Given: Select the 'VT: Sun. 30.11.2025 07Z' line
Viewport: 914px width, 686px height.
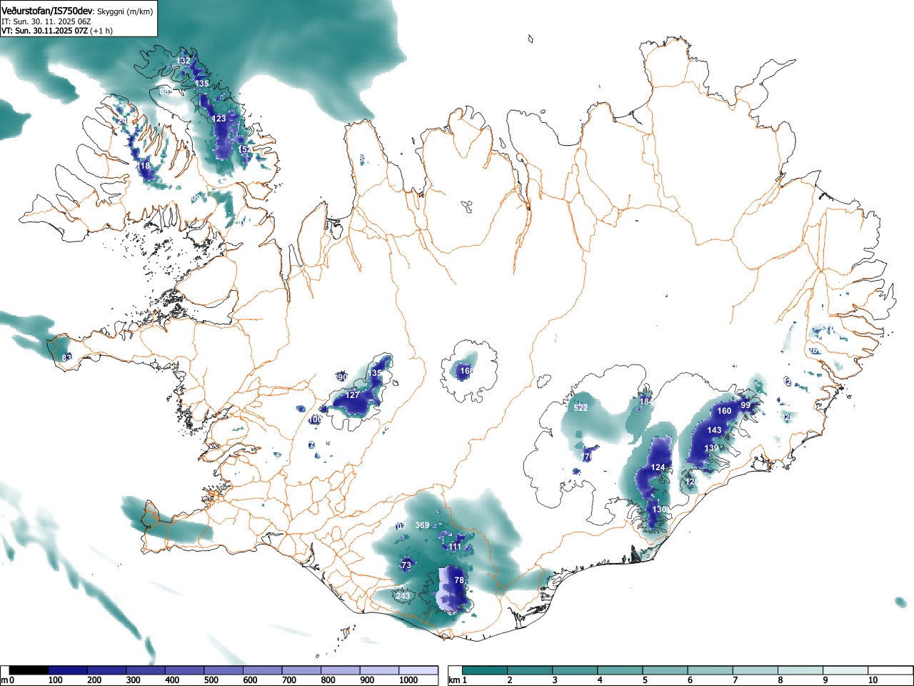Looking at the screenshot, I should pos(44,31).
